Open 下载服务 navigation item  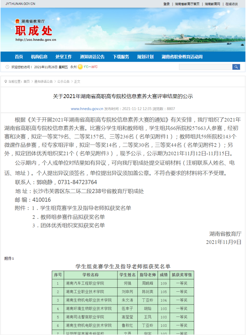pos(121,57)
